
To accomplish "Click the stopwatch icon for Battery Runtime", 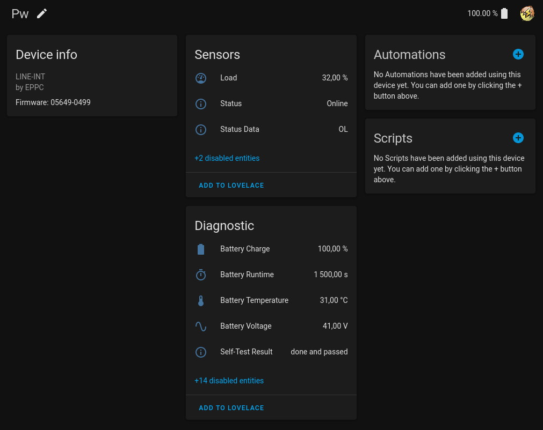I will [x=201, y=275].
